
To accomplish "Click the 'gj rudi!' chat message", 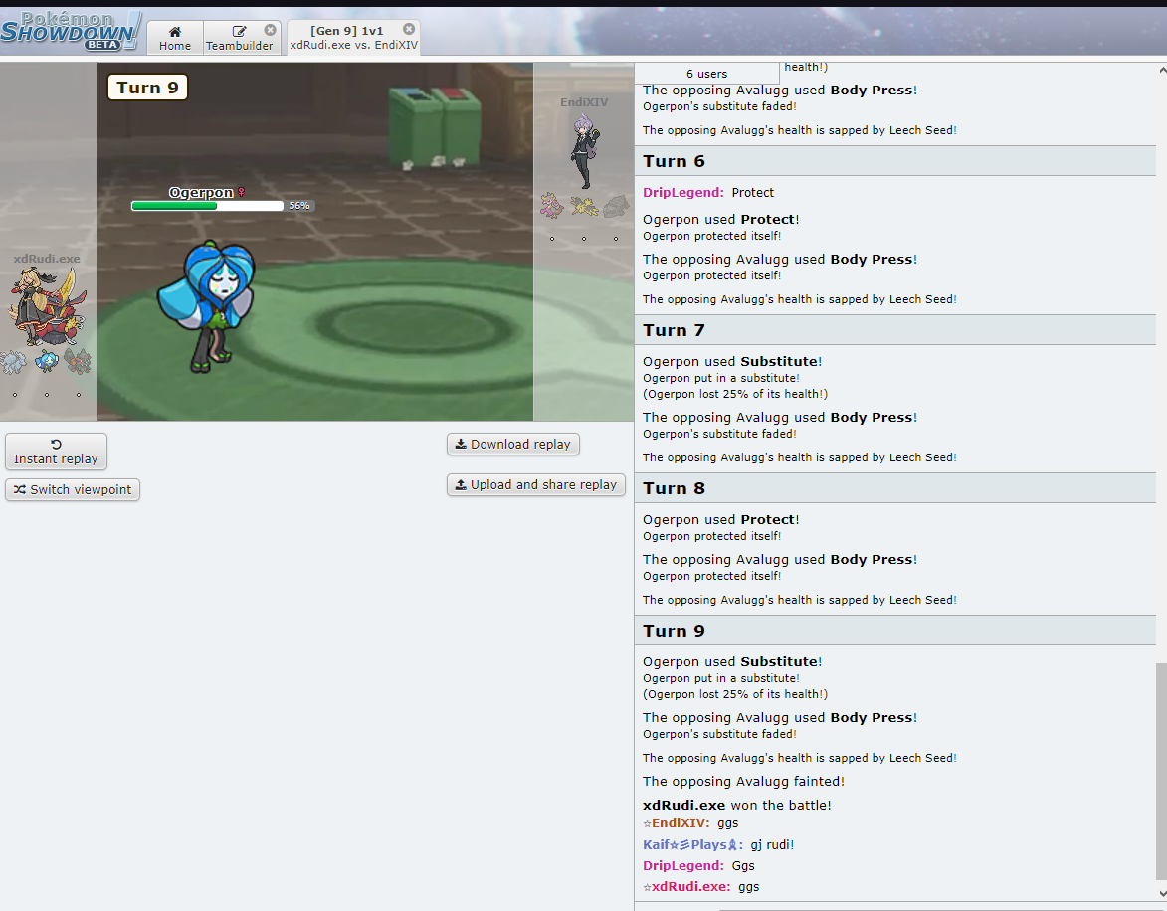I will (772, 844).
